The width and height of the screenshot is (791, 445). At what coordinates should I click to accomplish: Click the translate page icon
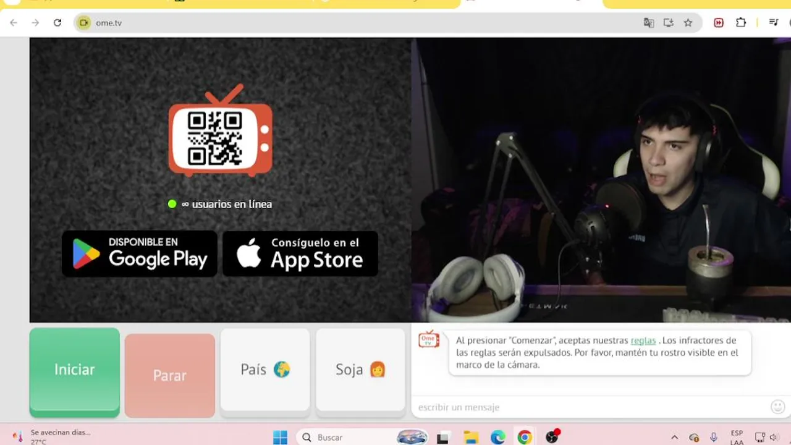[648, 23]
